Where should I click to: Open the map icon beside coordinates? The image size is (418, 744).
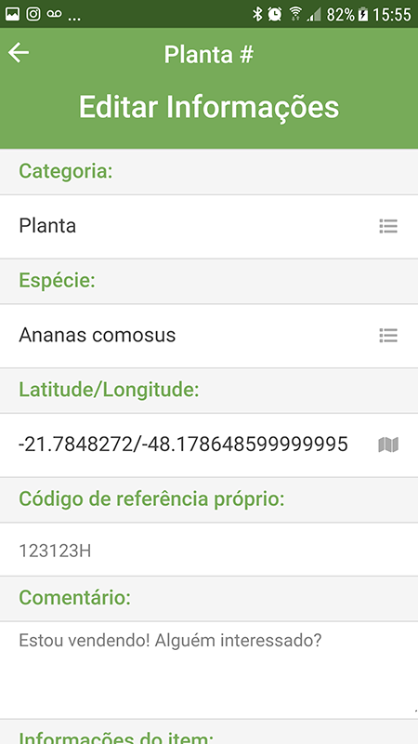pos(388,445)
